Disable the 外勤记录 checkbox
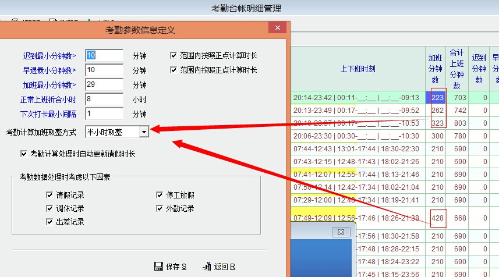The image size is (499, 277). [x=160, y=208]
